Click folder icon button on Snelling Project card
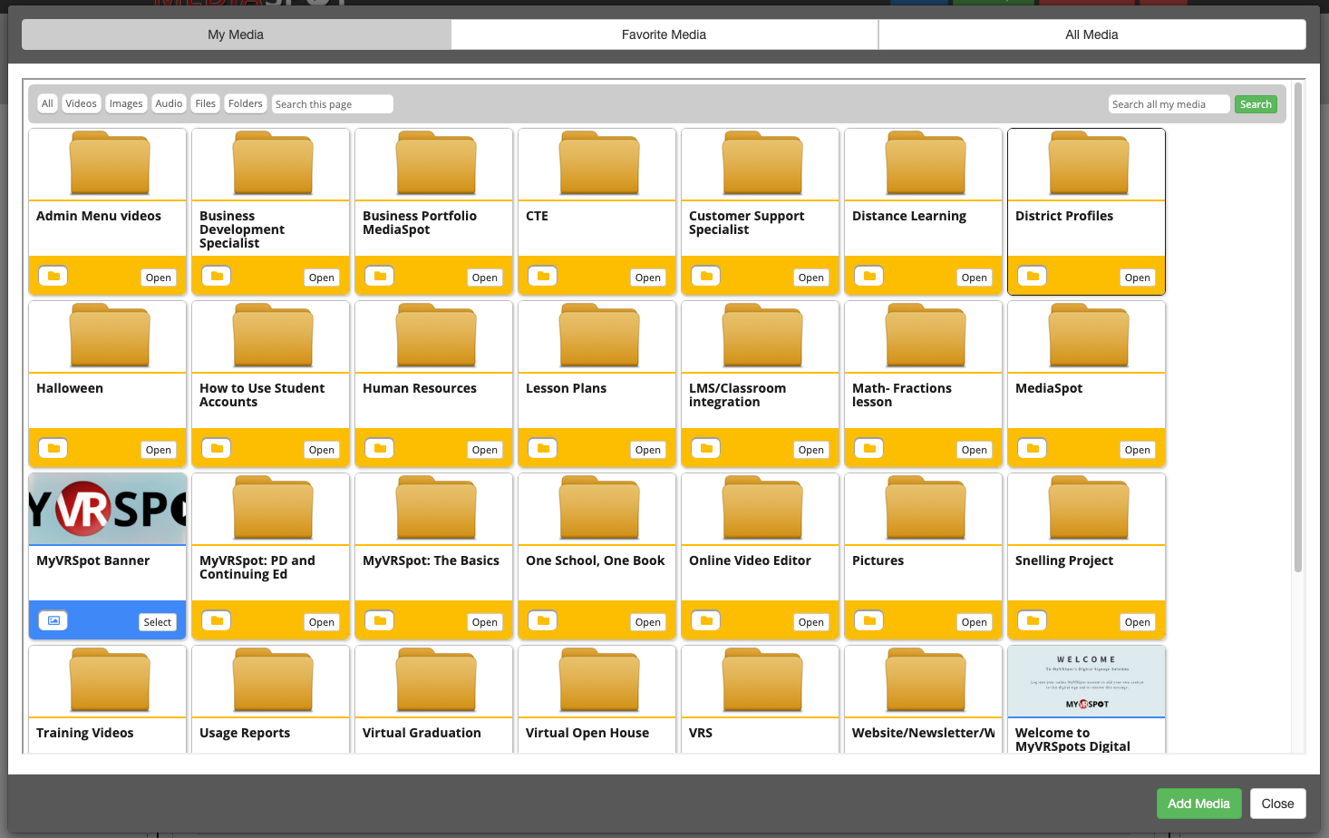This screenshot has height=838, width=1329. click(1033, 620)
